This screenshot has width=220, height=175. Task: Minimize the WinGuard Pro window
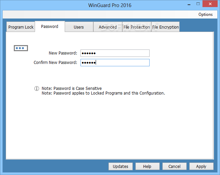coord(189,4)
